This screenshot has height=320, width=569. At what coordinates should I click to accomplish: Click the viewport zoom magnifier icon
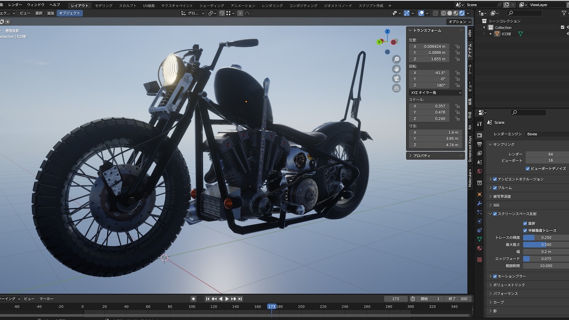point(396,59)
